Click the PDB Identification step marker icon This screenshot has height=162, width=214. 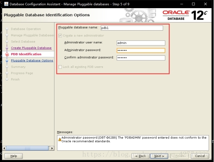(7, 54)
